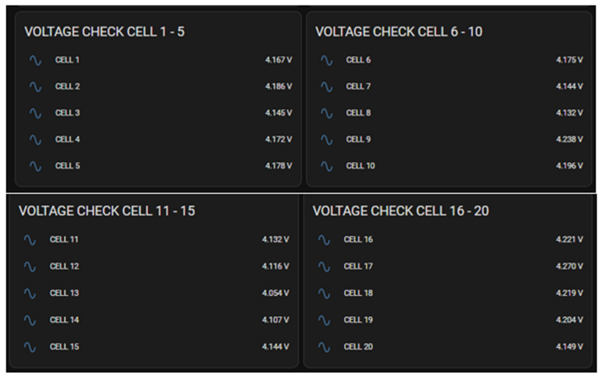This screenshot has height=378, width=602.
Task: Click the sine wave icon beside CELL 15
Action: pos(30,347)
